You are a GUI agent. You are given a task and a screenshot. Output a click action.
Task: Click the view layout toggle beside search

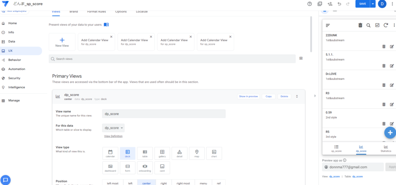pos(301,58)
